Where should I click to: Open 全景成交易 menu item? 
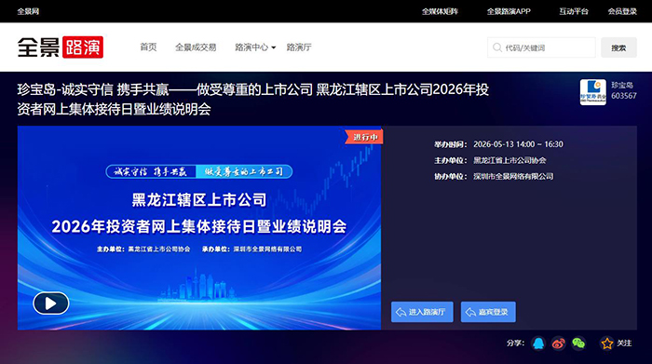[196, 47]
